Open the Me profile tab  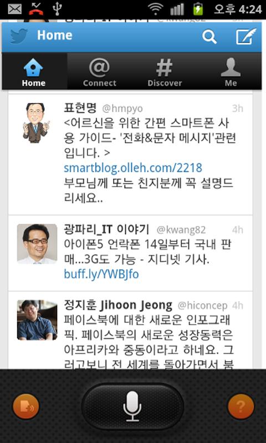(x=231, y=72)
